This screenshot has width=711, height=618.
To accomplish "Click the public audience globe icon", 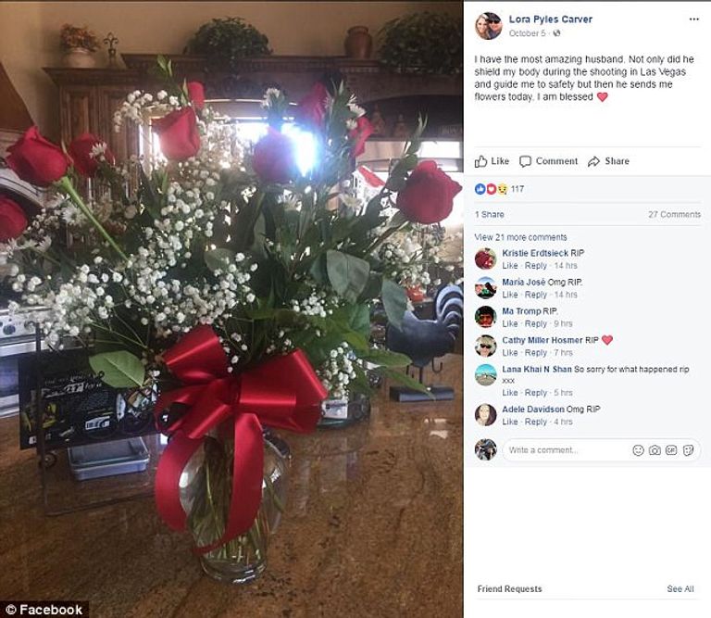I will coord(556,33).
